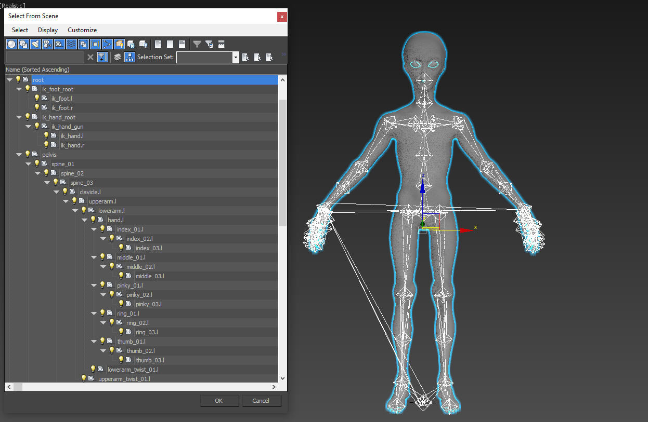Collapse the spine_01 tree node

[29, 164]
